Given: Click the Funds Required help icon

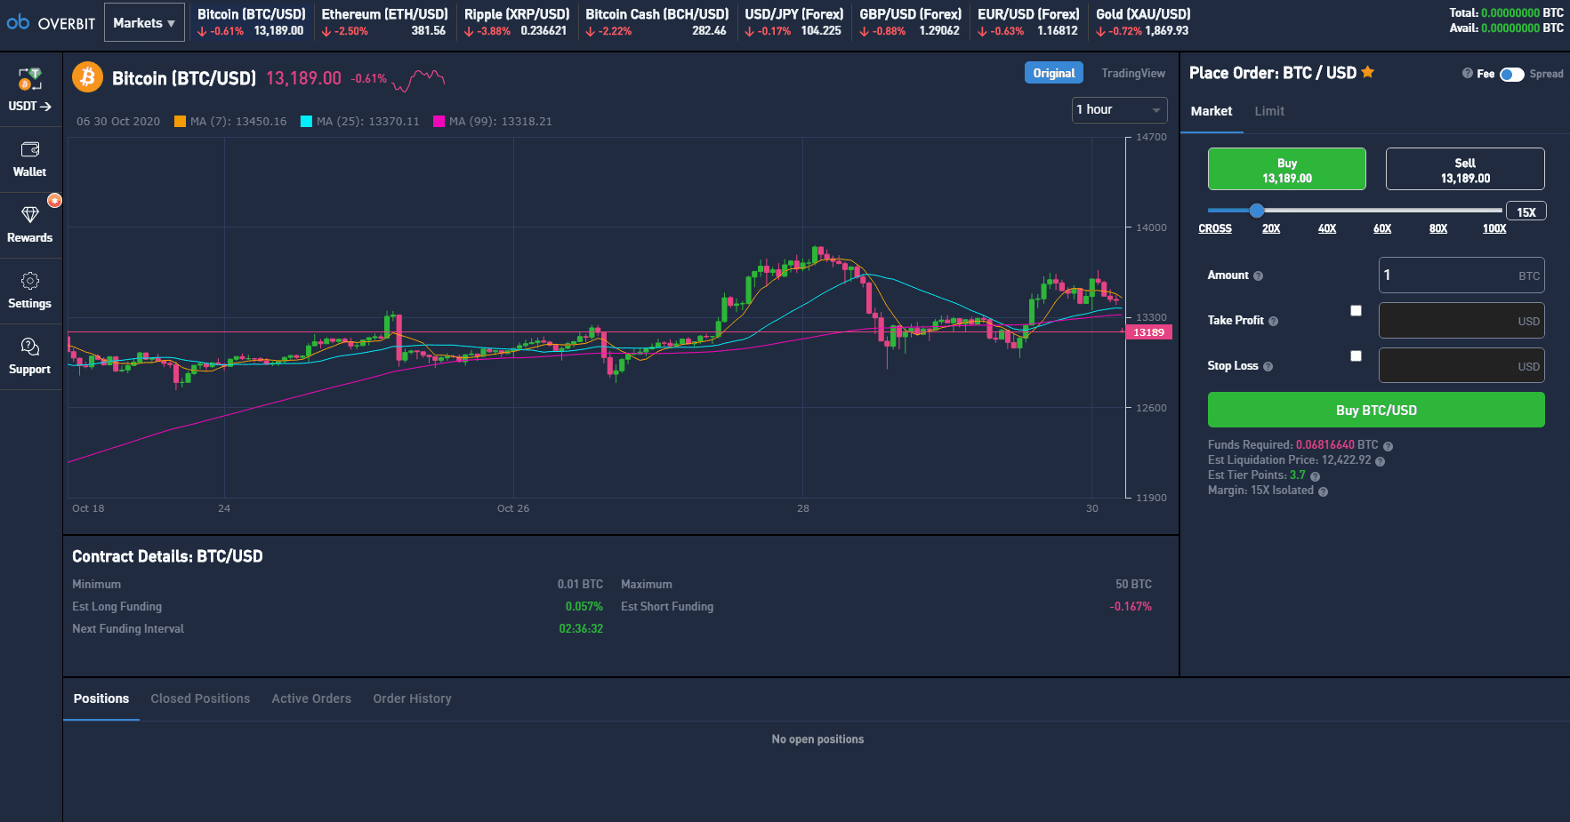Looking at the screenshot, I should [1388, 446].
